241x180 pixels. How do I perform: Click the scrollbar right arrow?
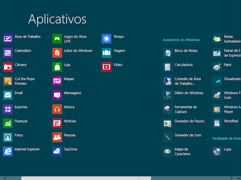coord(232,178)
